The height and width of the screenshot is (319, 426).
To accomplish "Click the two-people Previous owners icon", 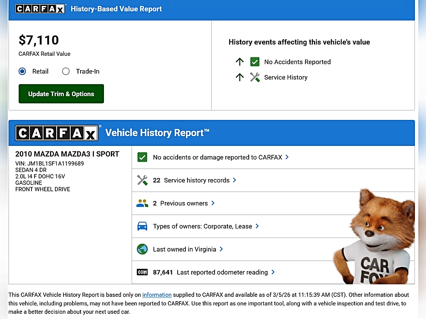I will click(142, 203).
